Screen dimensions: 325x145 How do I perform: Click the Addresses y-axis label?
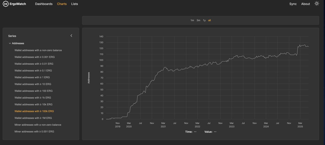pyautogui.click(x=89, y=78)
